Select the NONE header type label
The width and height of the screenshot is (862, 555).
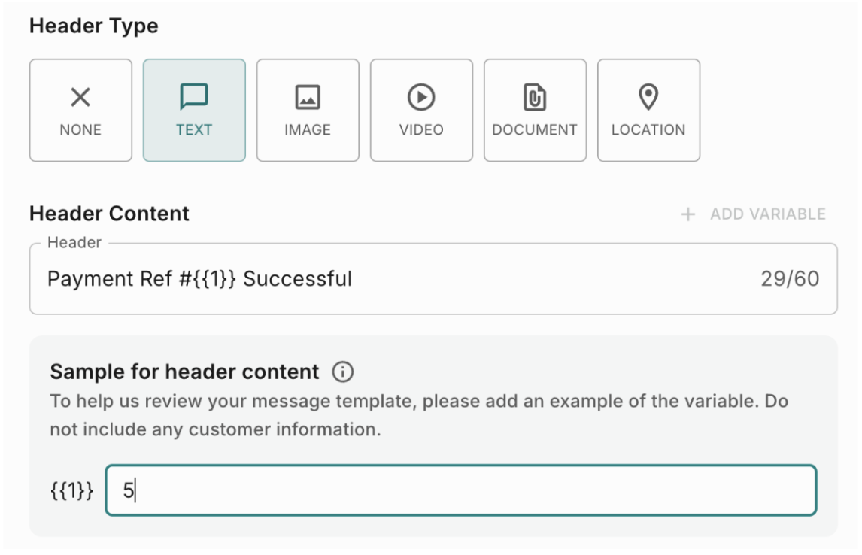click(x=80, y=129)
